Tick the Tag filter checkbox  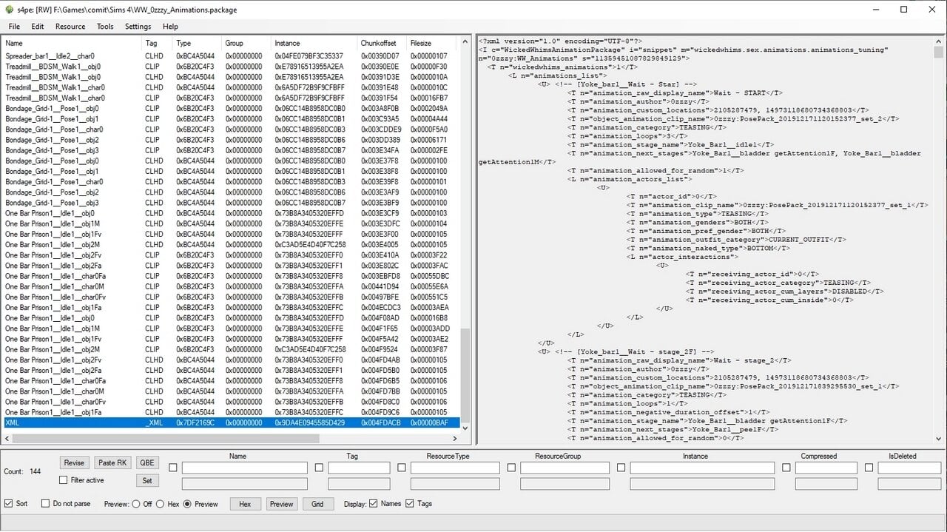pyautogui.click(x=319, y=468)
